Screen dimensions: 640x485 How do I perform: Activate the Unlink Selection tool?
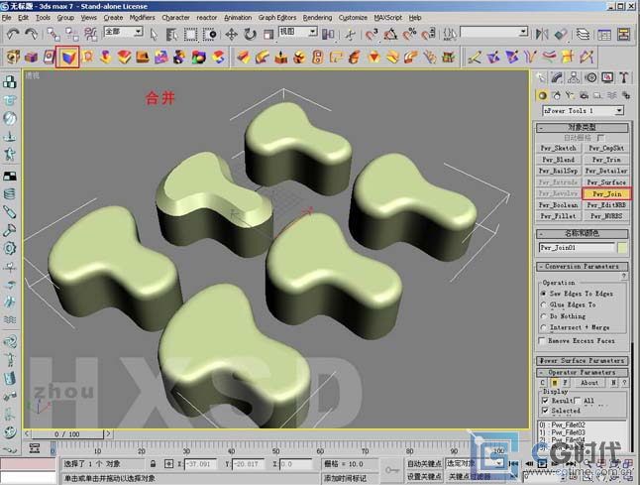[x=72, y=34]
